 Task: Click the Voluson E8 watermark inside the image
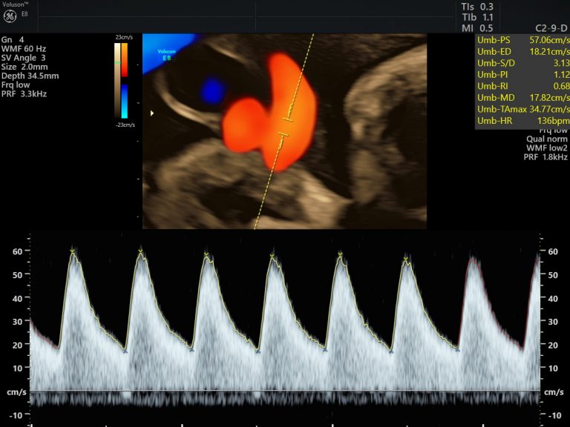click(x=167, y=53)
